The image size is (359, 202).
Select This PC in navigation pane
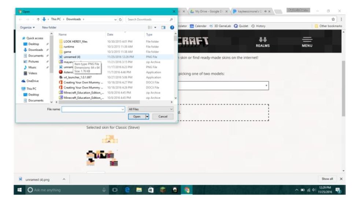29,89
